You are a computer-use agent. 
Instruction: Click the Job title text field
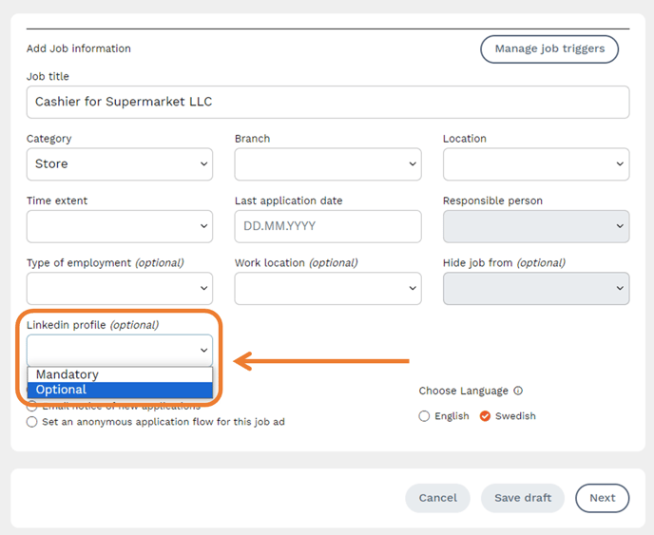click(327, 102)
